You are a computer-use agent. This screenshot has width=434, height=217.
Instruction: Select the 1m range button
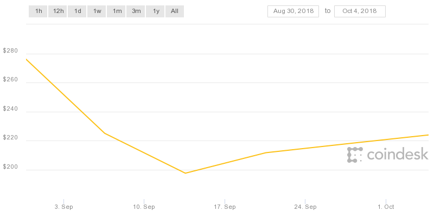(x=117, y=11)
